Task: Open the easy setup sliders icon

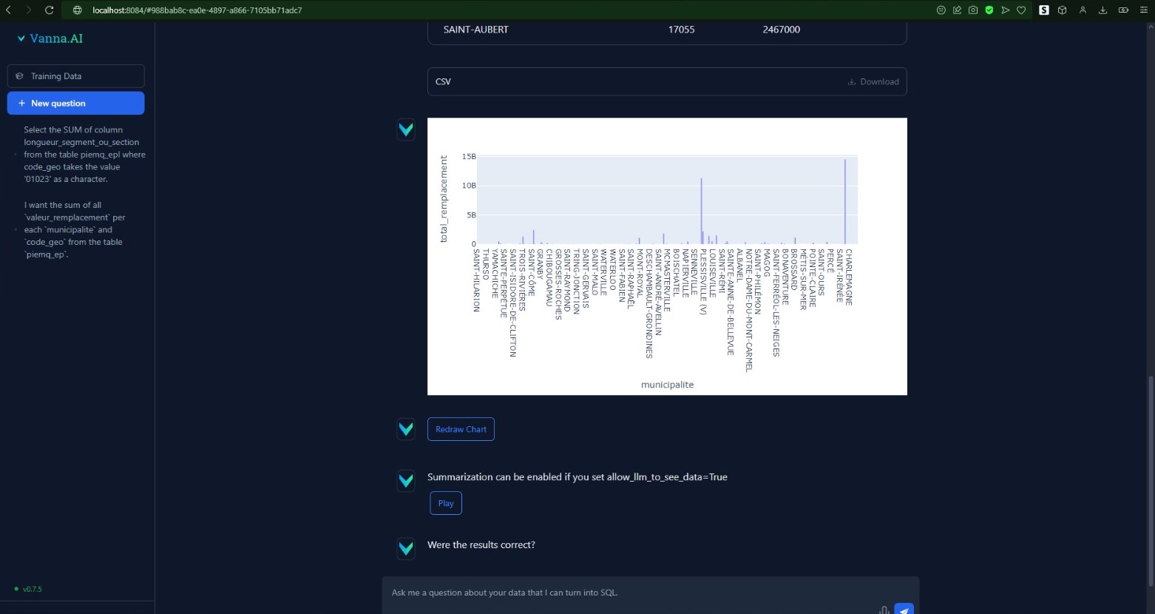Action: [x=1143, y=10]
